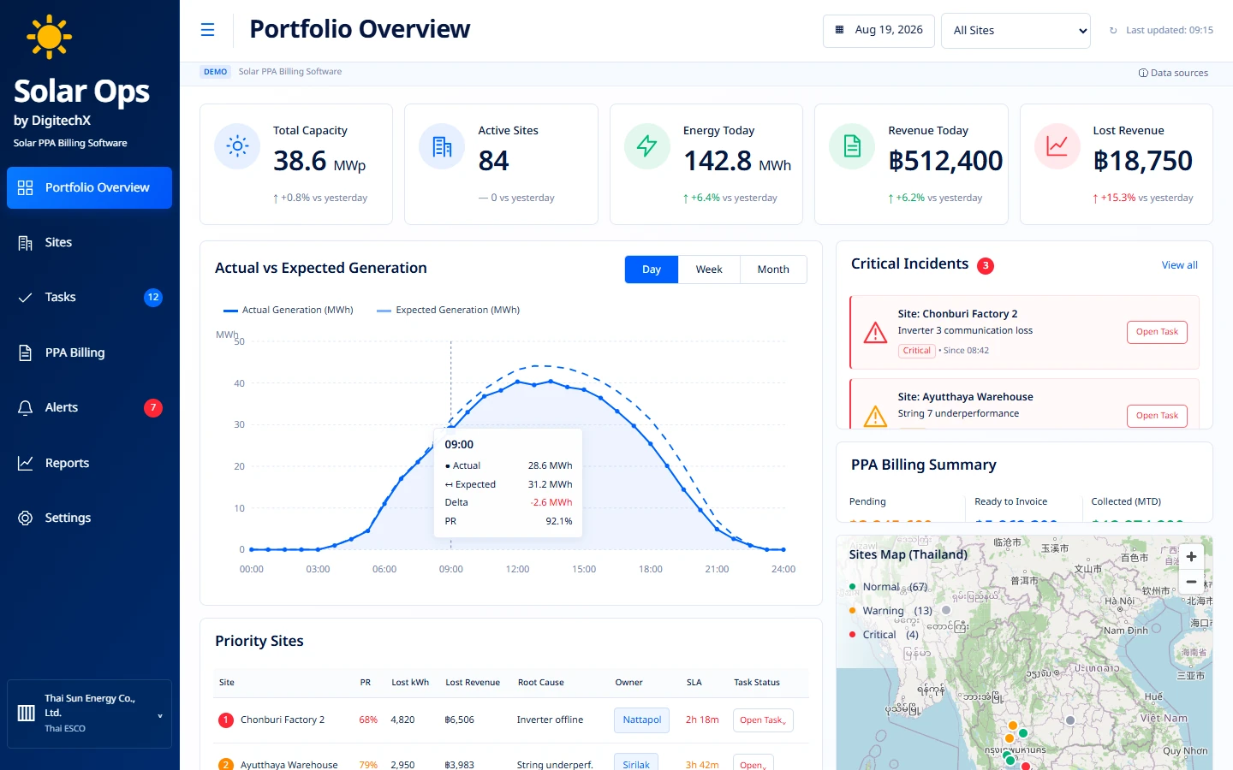The image size is (1233, 770).
Task: Open the All Sites dropdown
Action: [x=1016, y=31]
